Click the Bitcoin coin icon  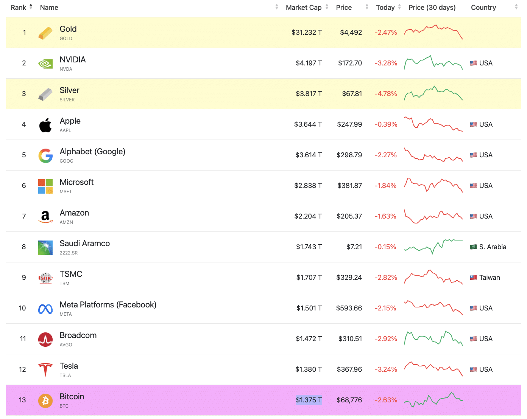(x=45, y=400)
